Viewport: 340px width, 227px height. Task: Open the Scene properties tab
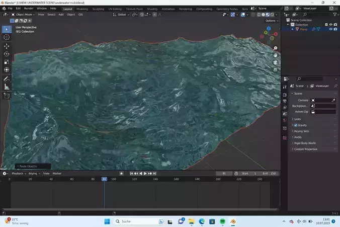[285, 114]
